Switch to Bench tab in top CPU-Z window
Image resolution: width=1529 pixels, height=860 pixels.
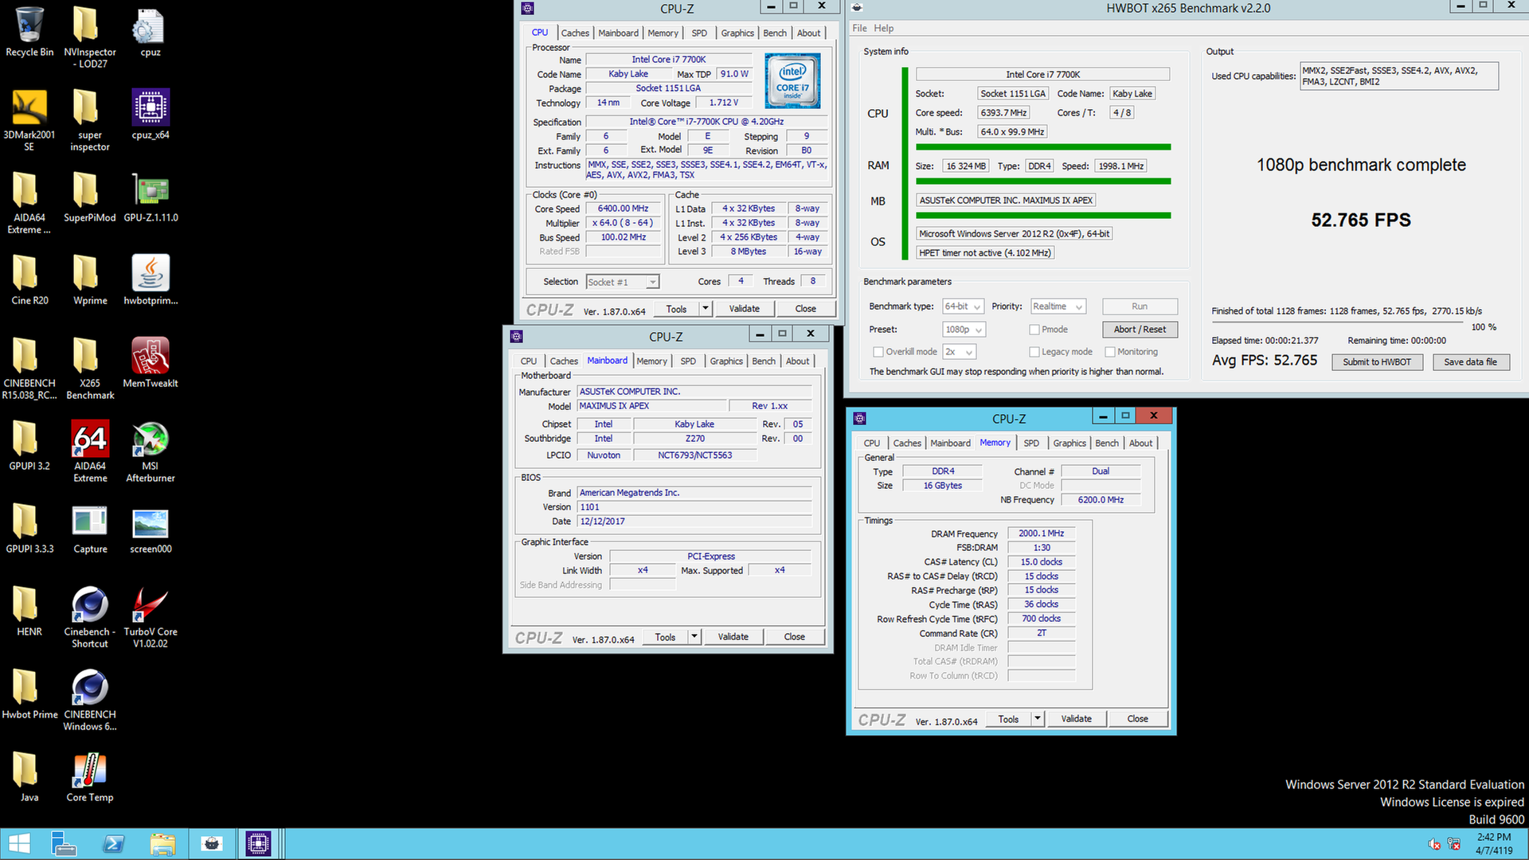pos(775,33)
